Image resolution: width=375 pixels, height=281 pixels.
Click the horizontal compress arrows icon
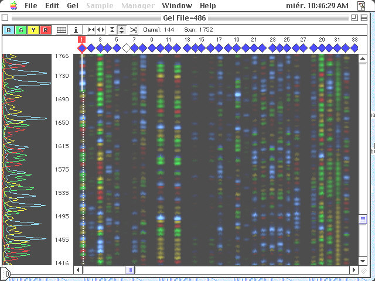point(91,30)
